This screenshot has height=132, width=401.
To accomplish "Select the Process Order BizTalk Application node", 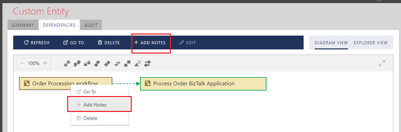I will pos(203,84).
